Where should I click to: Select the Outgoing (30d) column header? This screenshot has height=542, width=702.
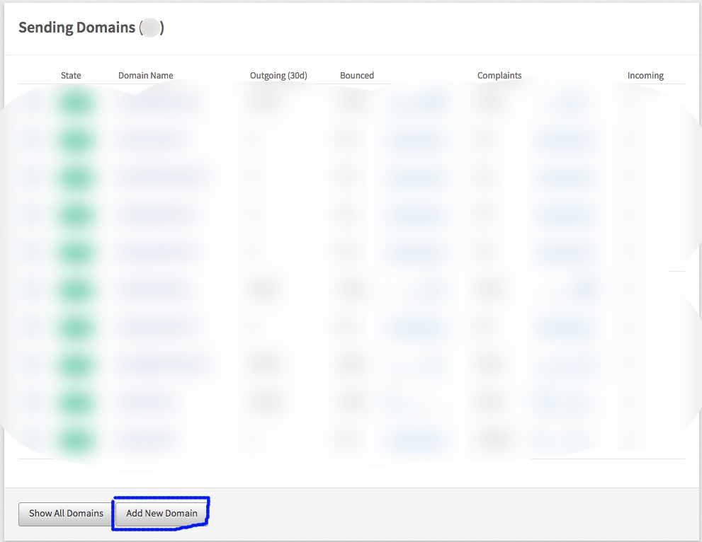278,76
